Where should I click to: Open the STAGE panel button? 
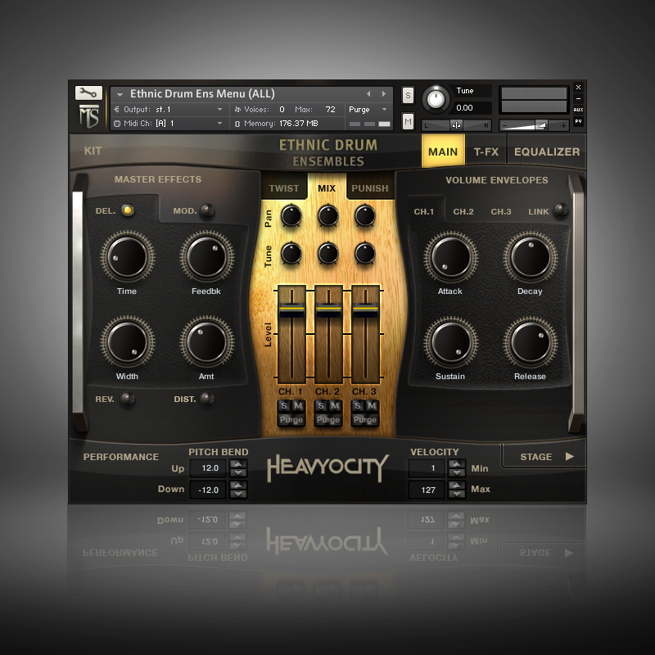click(544, 456)
